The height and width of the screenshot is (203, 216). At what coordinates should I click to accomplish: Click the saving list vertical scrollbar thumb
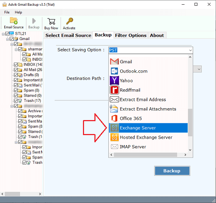190,122
